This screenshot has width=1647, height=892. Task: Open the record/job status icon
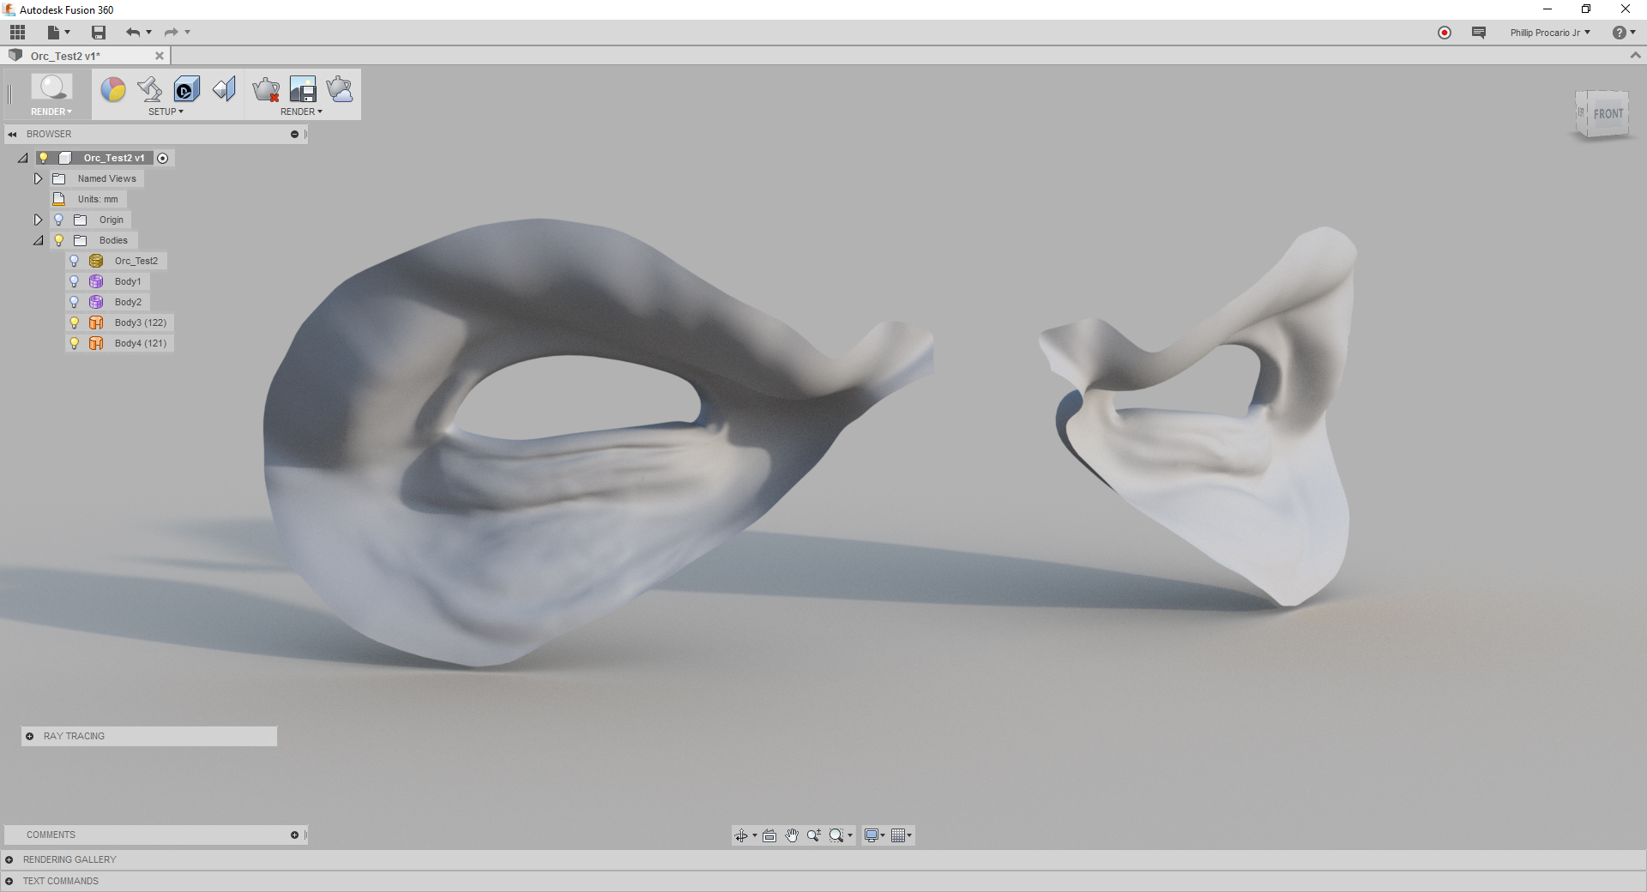point(1445,33)
